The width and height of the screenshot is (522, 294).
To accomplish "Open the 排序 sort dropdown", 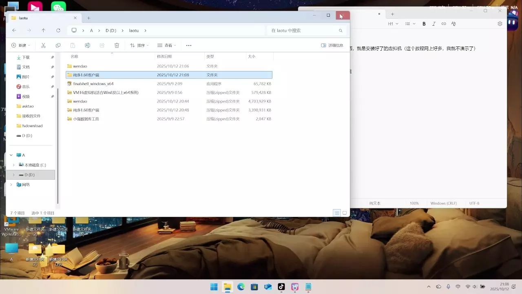I will pyautogui.click(x=139, y=45).
